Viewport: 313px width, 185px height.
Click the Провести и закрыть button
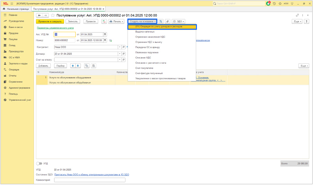pyautogui.click(x=50, y=21)
